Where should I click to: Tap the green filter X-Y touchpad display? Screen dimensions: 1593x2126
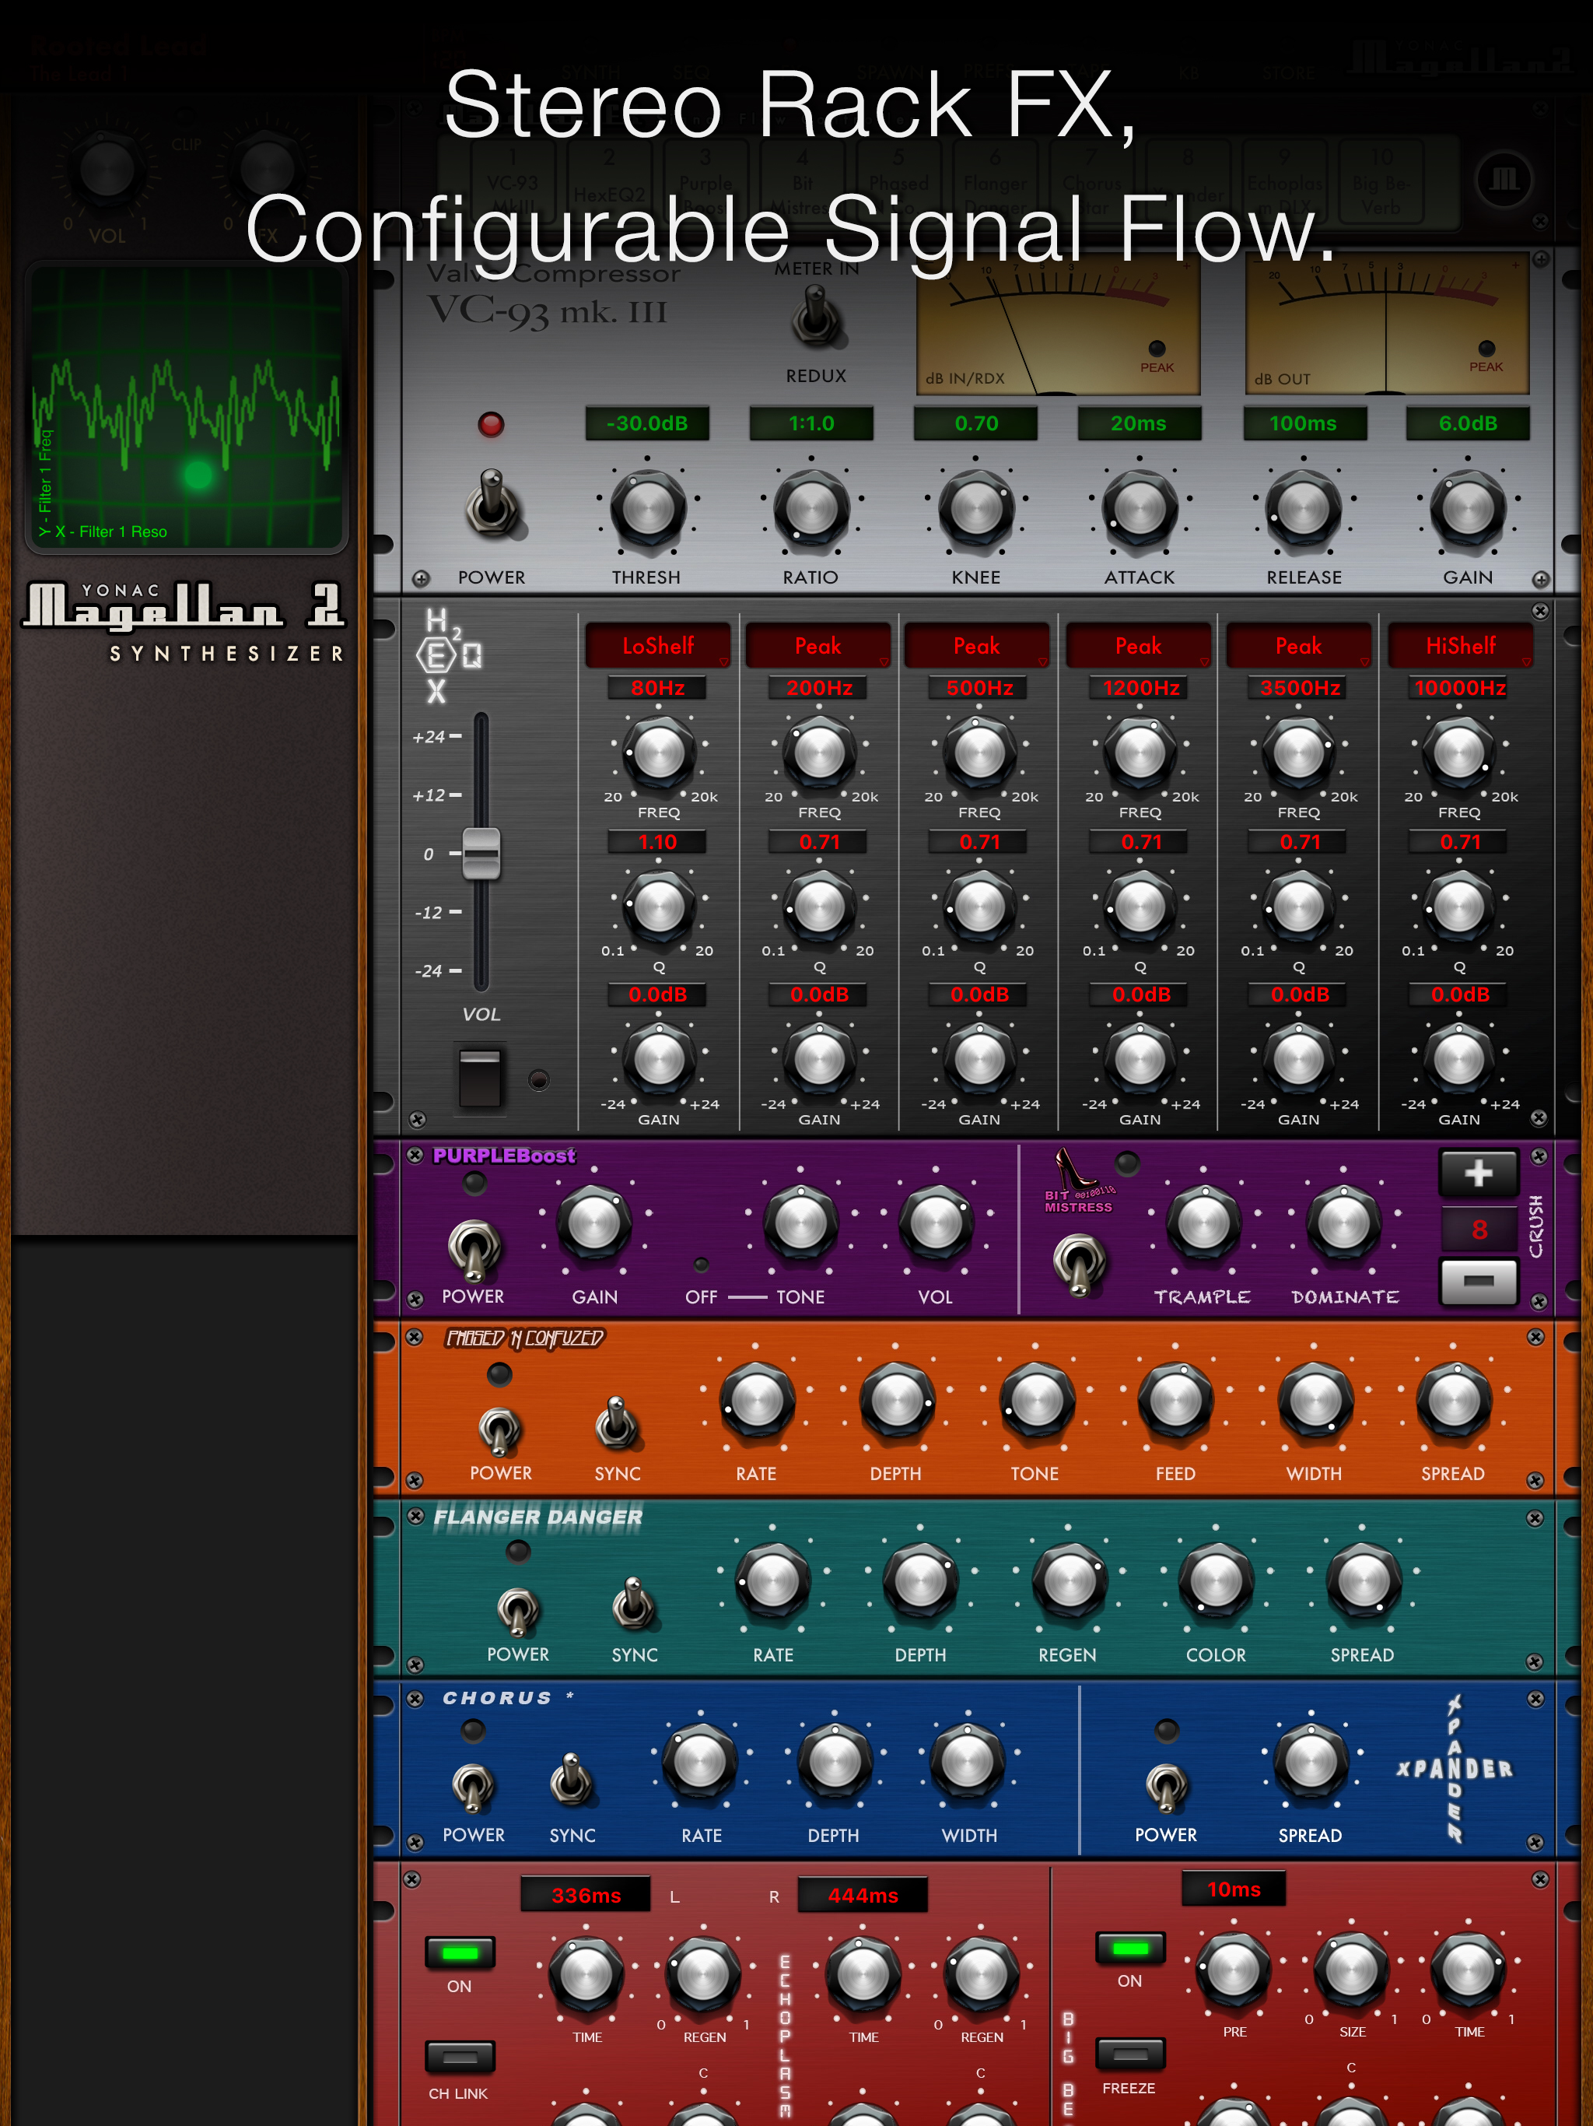pos(187,409)
